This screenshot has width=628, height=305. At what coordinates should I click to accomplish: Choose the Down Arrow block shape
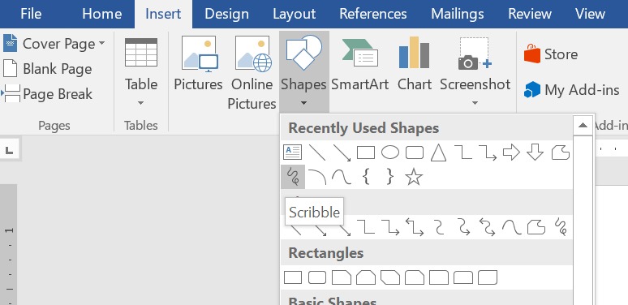[x=535, y=152]
